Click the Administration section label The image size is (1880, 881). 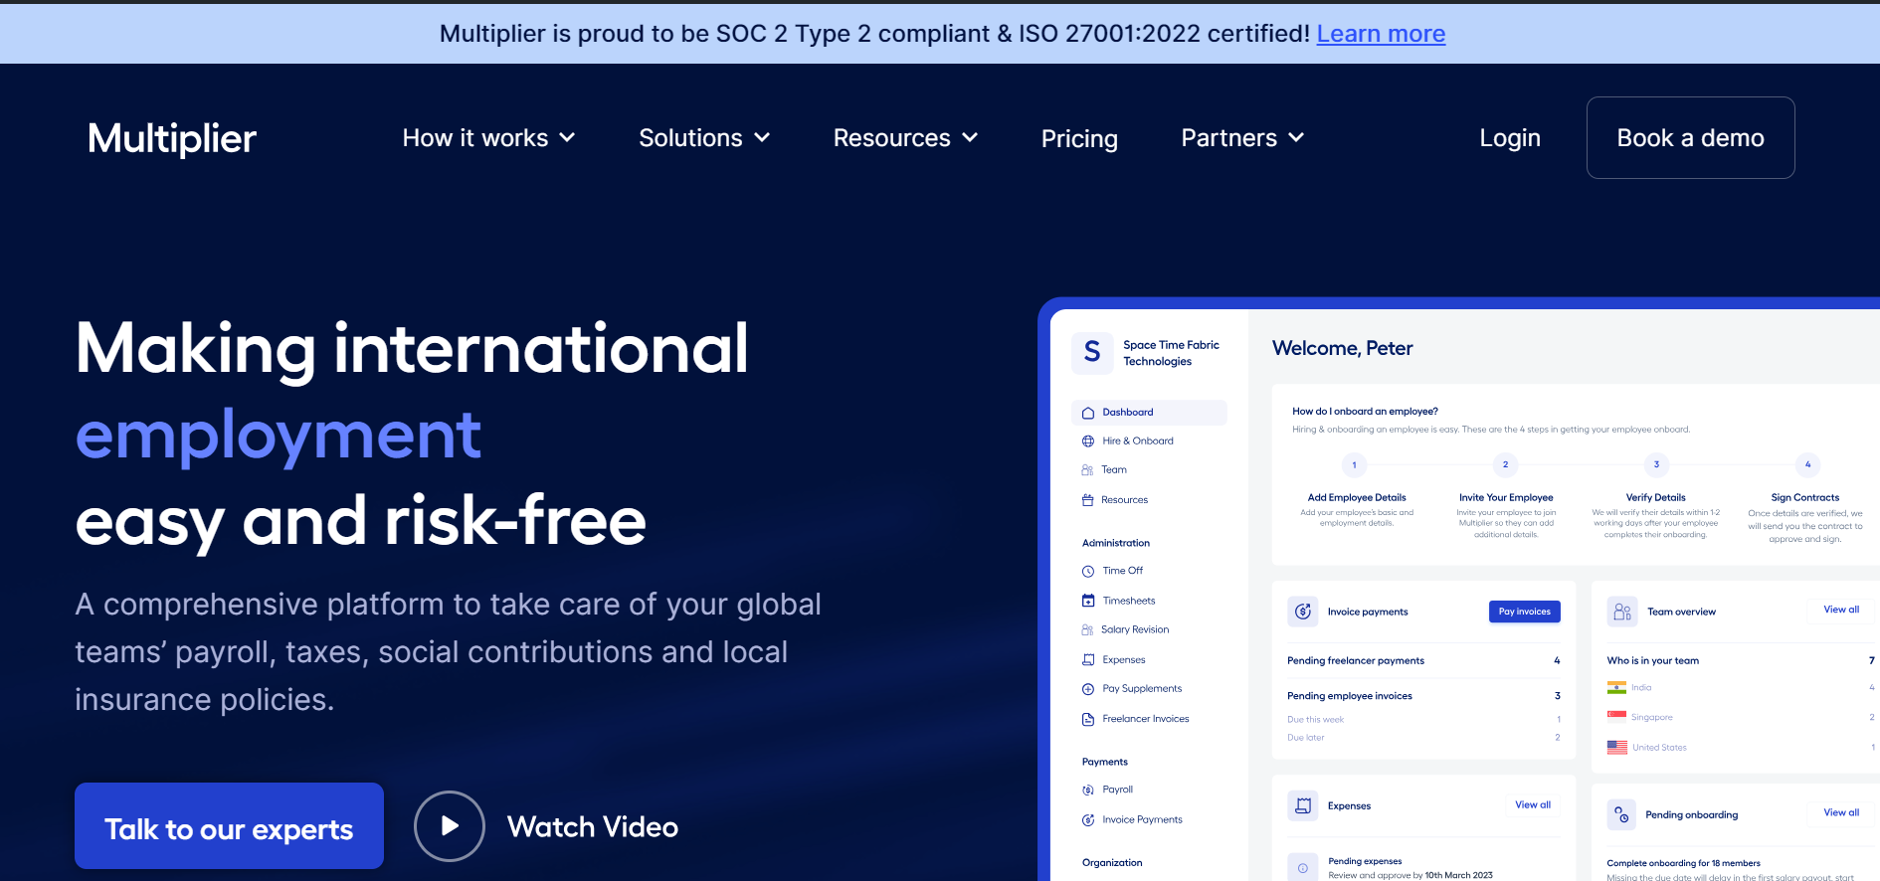(1116, 543)
